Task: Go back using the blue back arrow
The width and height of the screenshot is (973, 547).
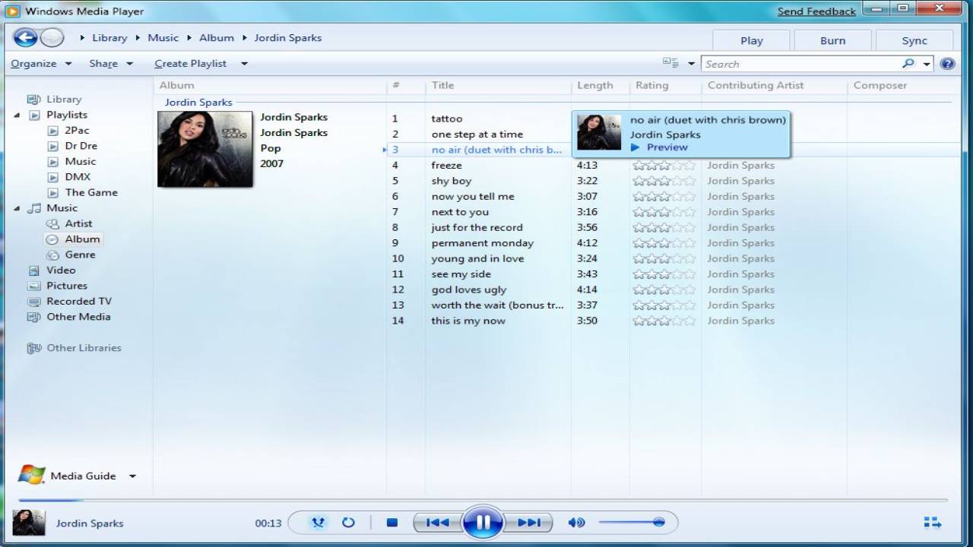Action: (25, 37)
